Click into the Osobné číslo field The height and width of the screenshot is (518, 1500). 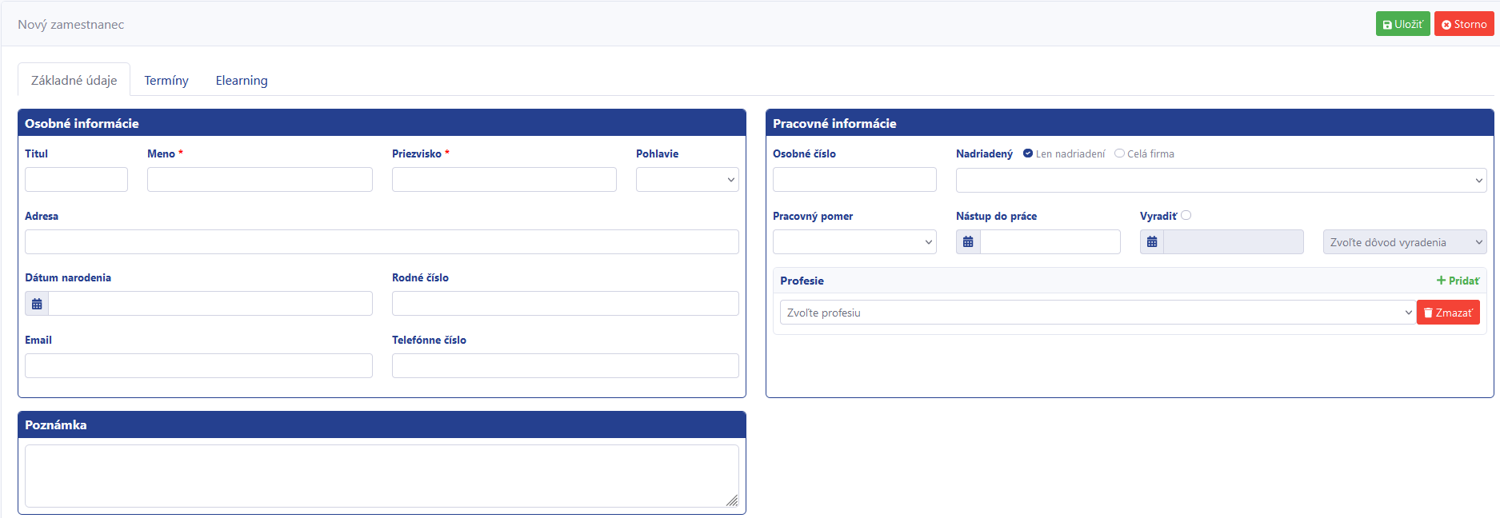click(x=854, y=180)
